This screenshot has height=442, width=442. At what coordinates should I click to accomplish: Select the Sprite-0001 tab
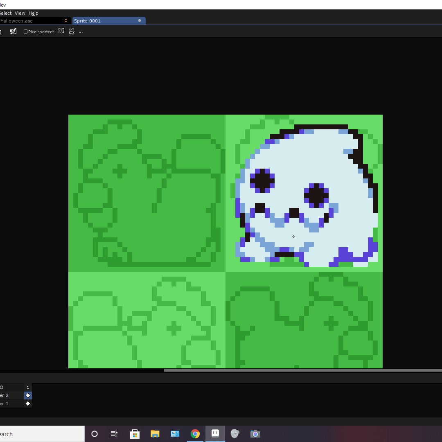(x=102, y=21)
